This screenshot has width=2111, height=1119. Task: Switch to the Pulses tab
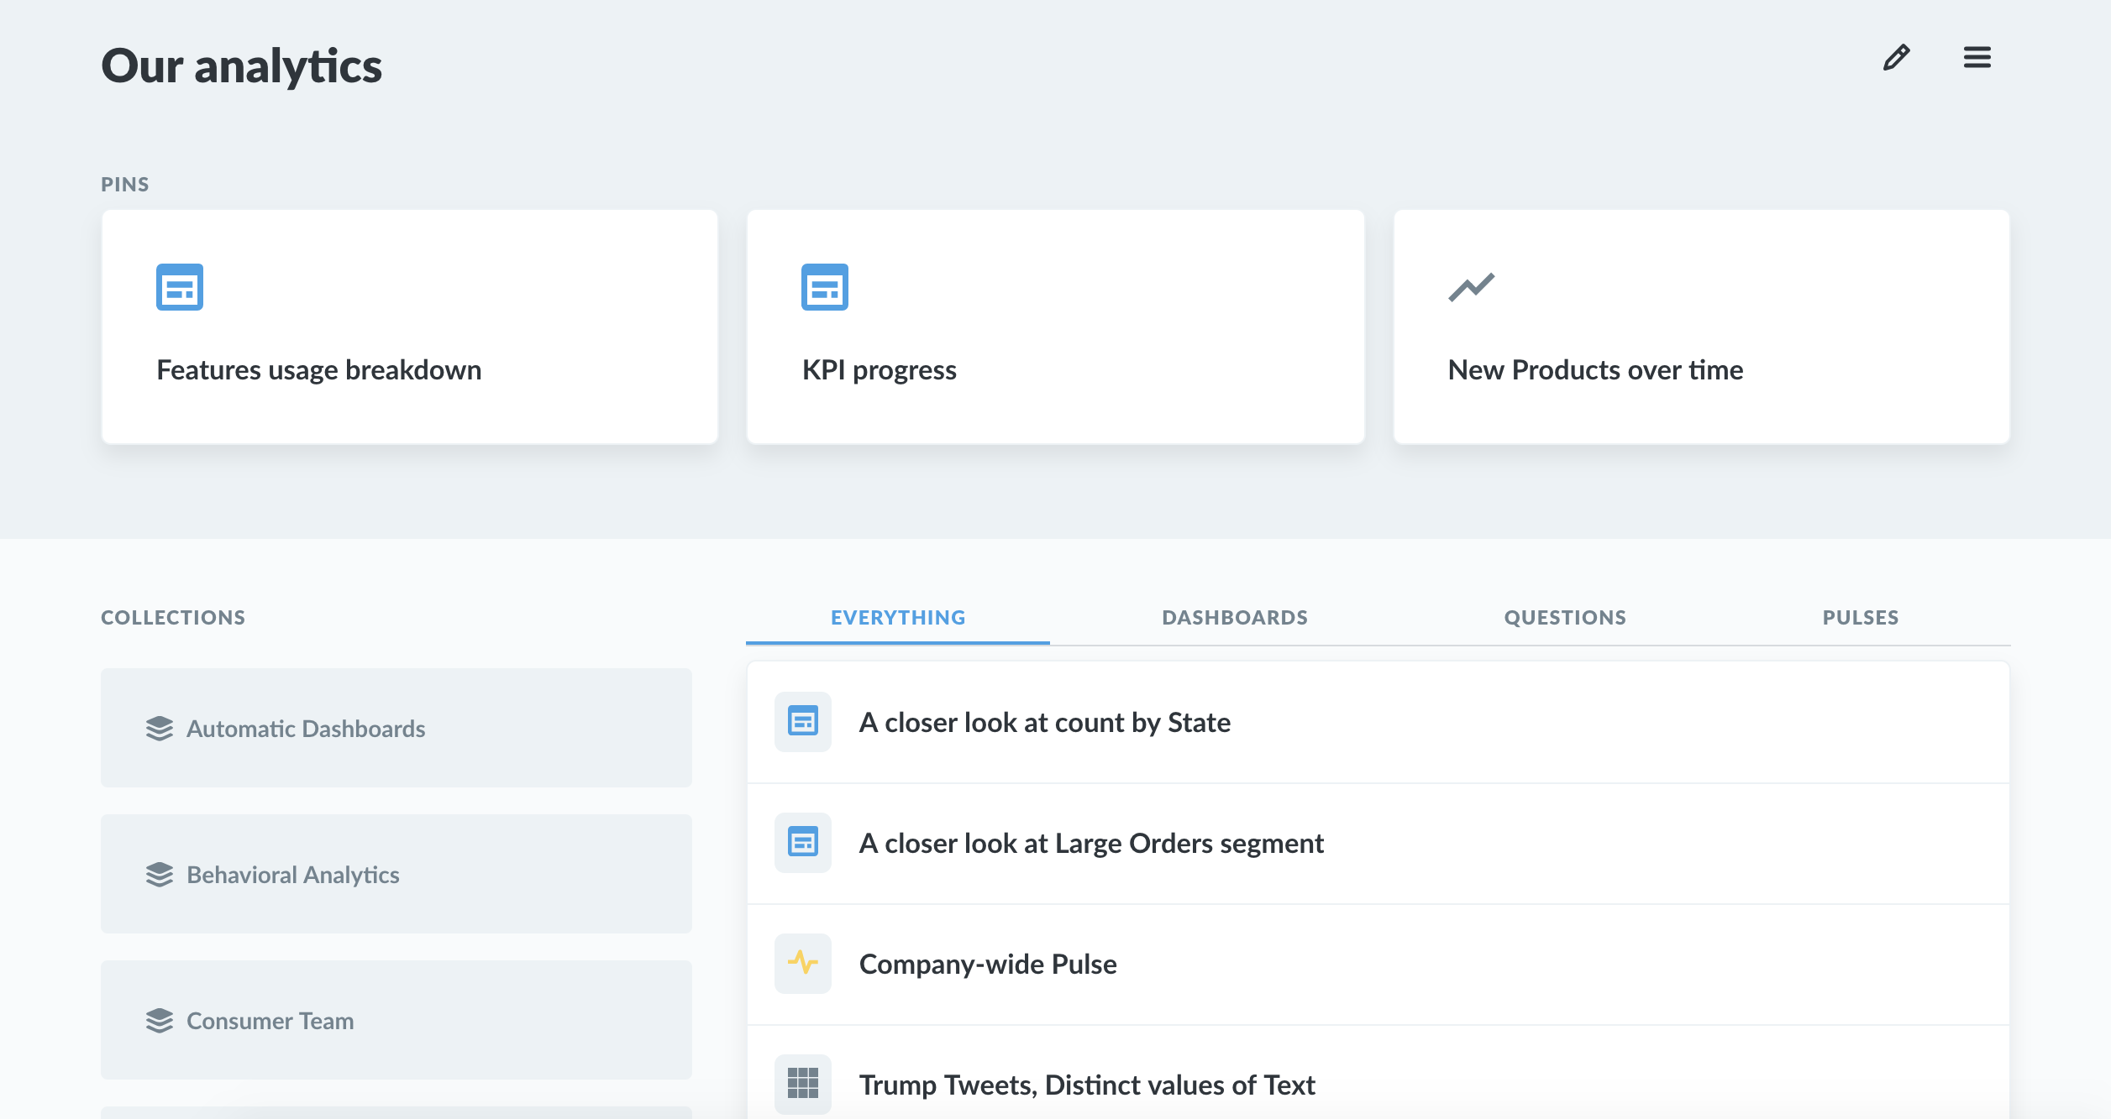(x=1860, y=618)
